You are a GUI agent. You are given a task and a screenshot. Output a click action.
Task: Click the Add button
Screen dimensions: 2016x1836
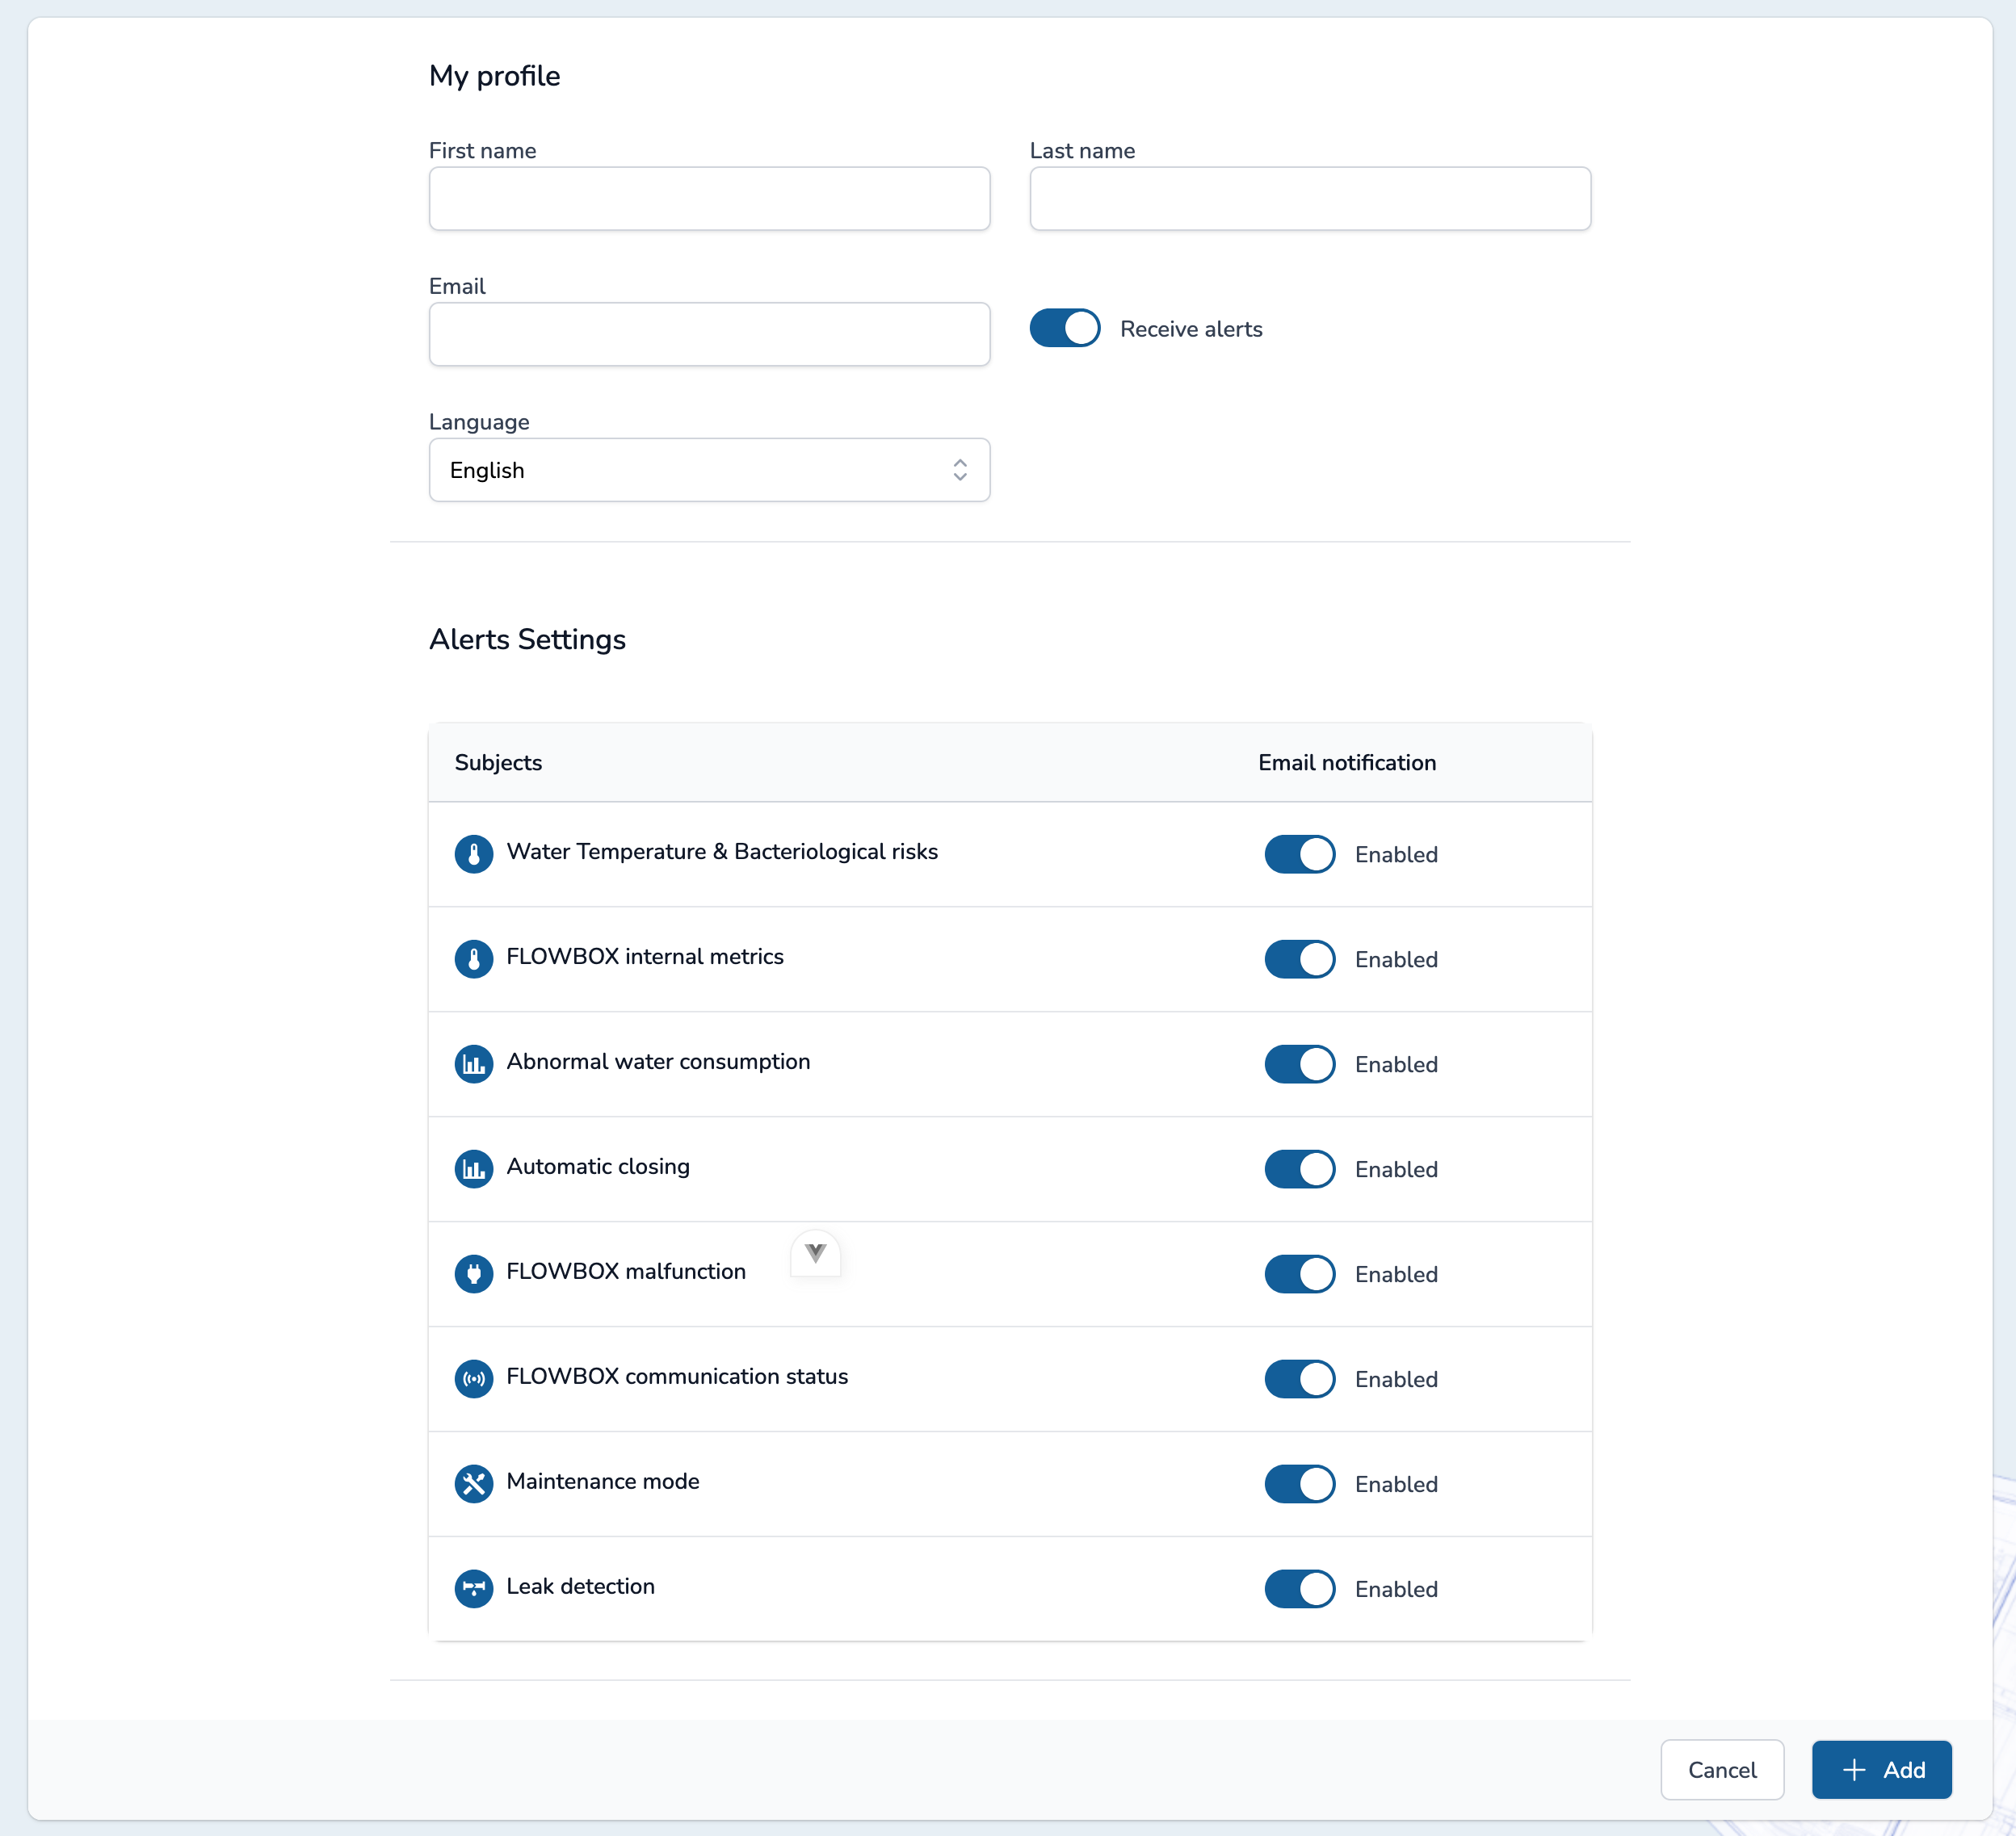[1881, 1769]
